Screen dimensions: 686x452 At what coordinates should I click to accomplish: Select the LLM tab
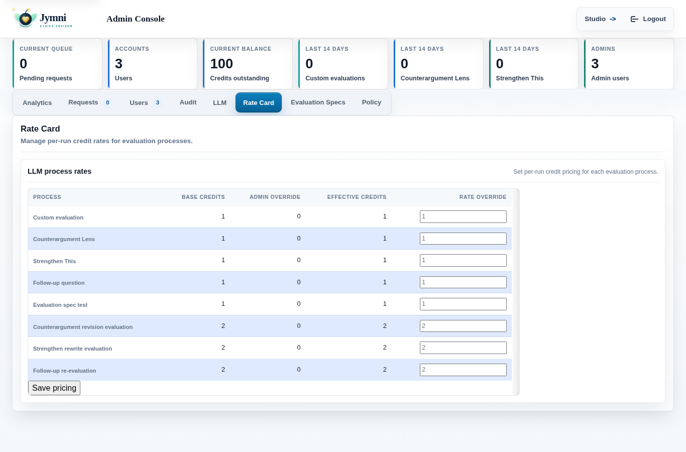219,102
